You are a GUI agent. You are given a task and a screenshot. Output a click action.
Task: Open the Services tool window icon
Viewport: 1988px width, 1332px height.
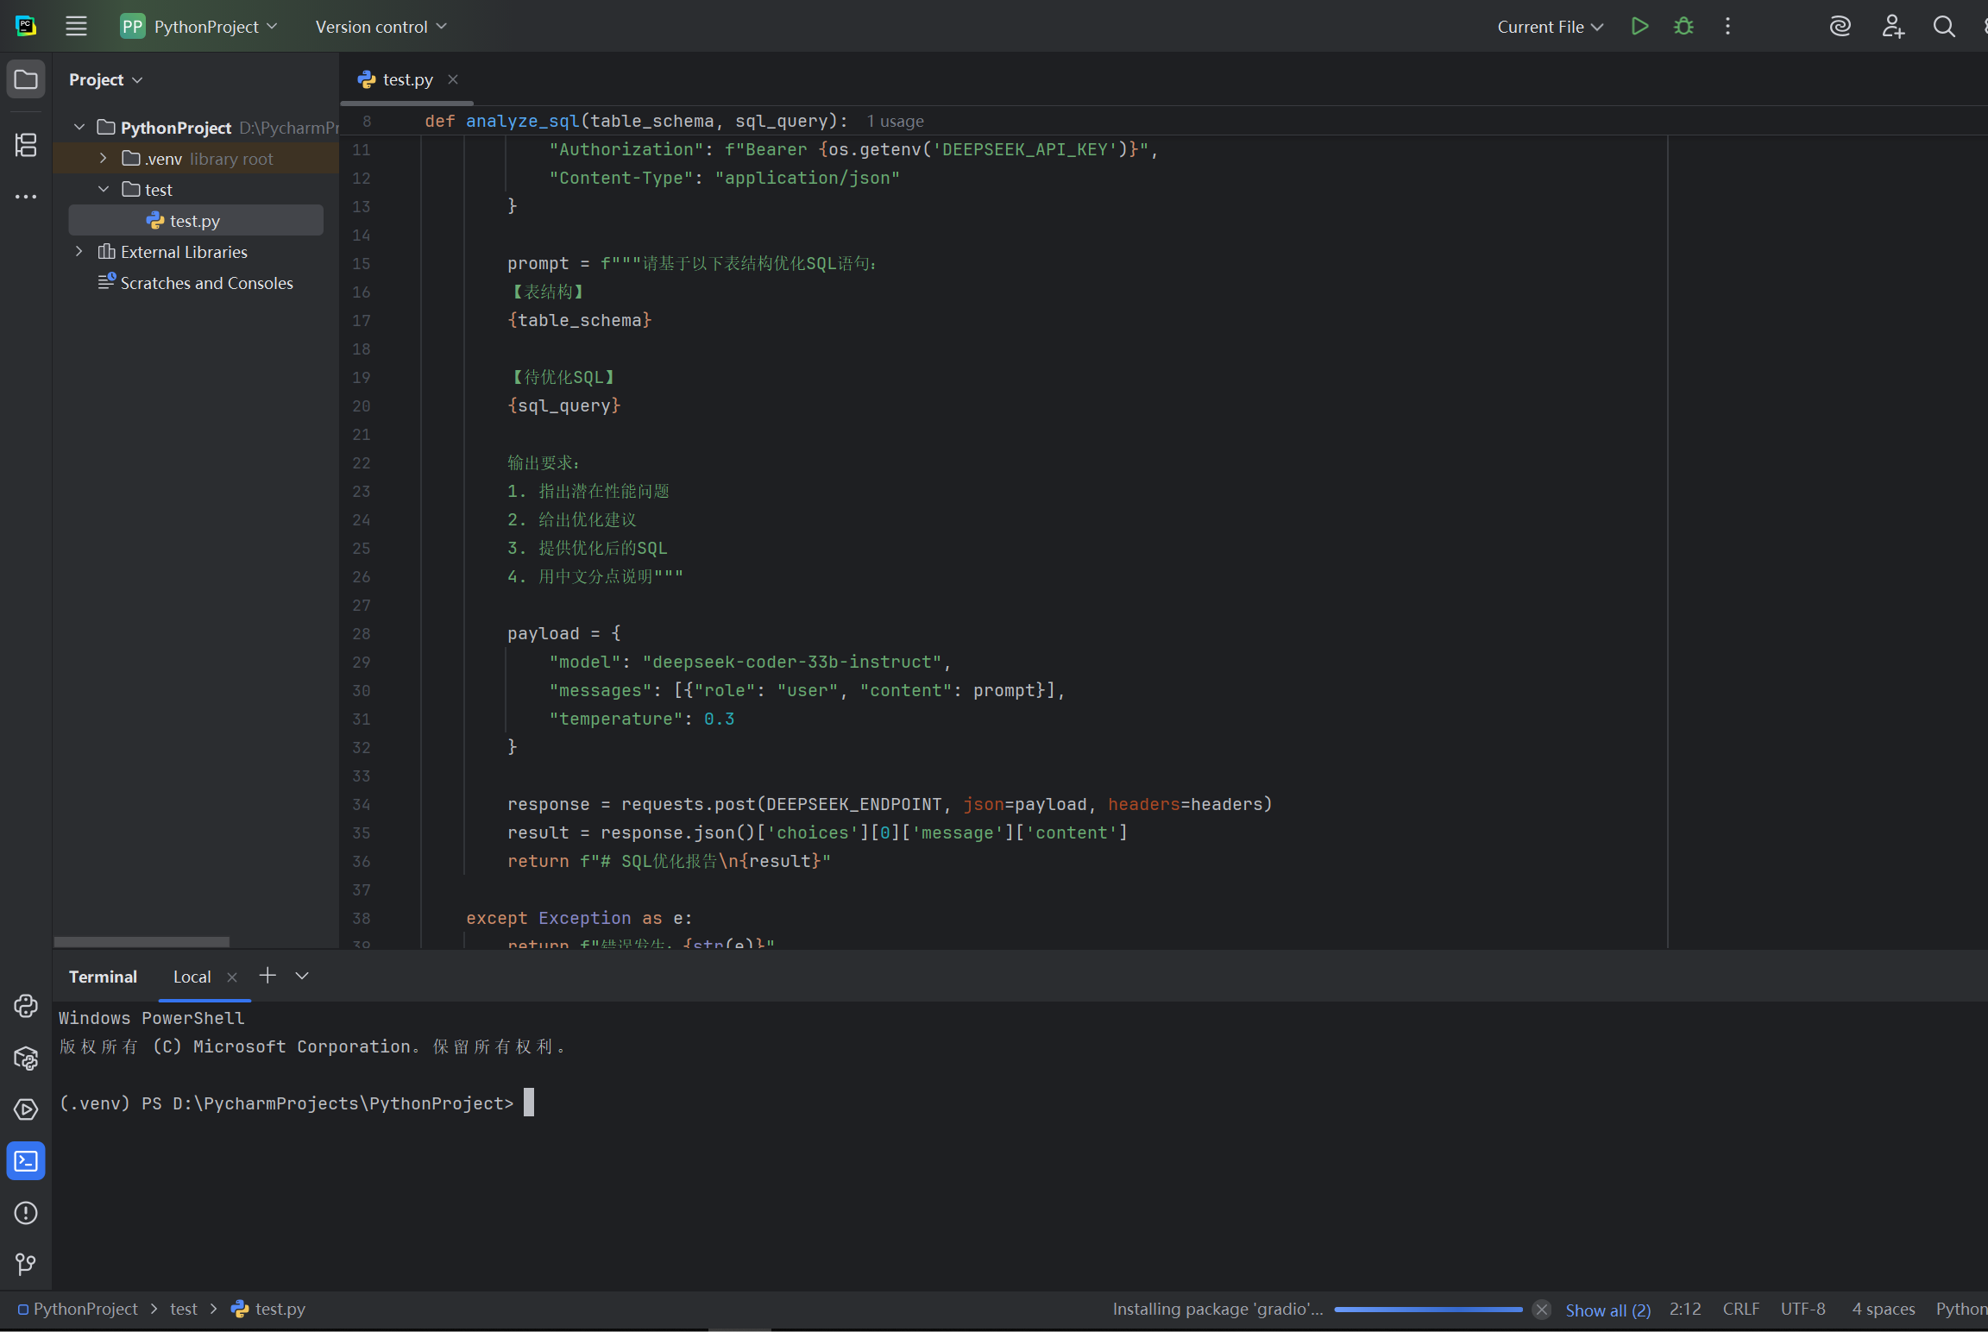(26, 1109)
